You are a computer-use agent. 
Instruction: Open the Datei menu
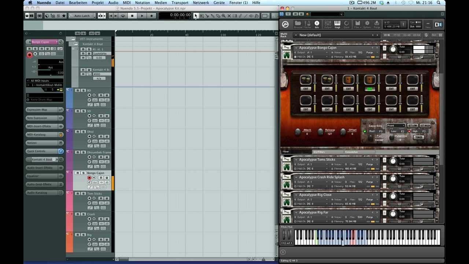point(60,3)
